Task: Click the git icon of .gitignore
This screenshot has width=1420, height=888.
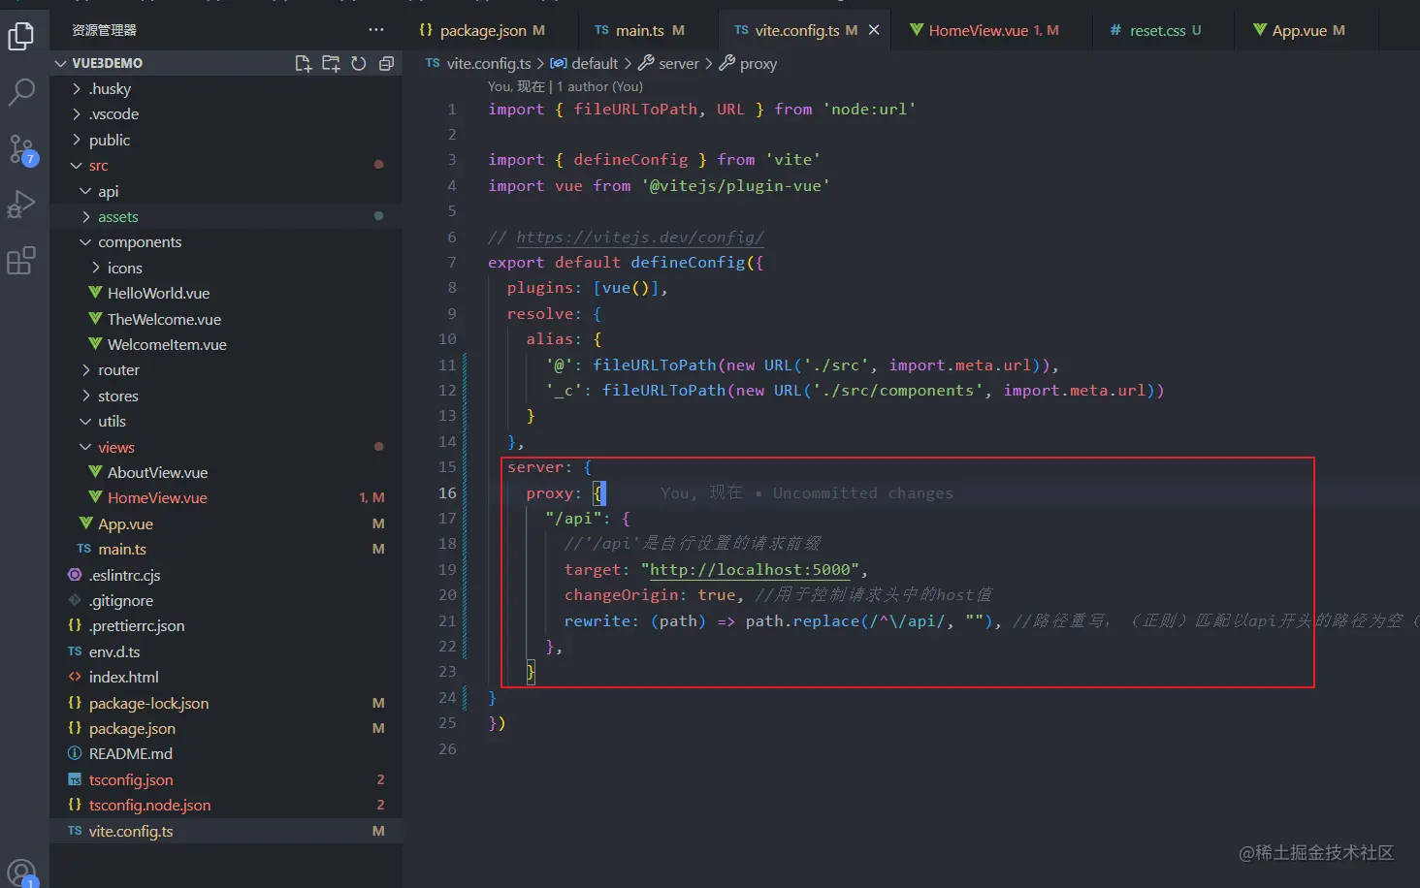Action: [75, 600]
